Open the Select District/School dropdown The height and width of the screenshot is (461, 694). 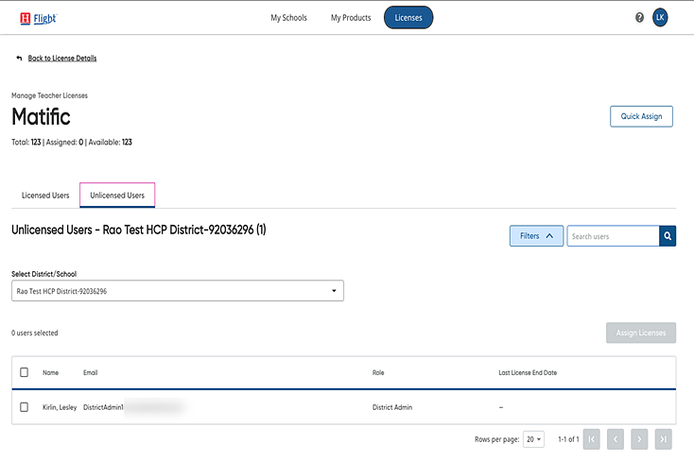click(x=178, y=291)
